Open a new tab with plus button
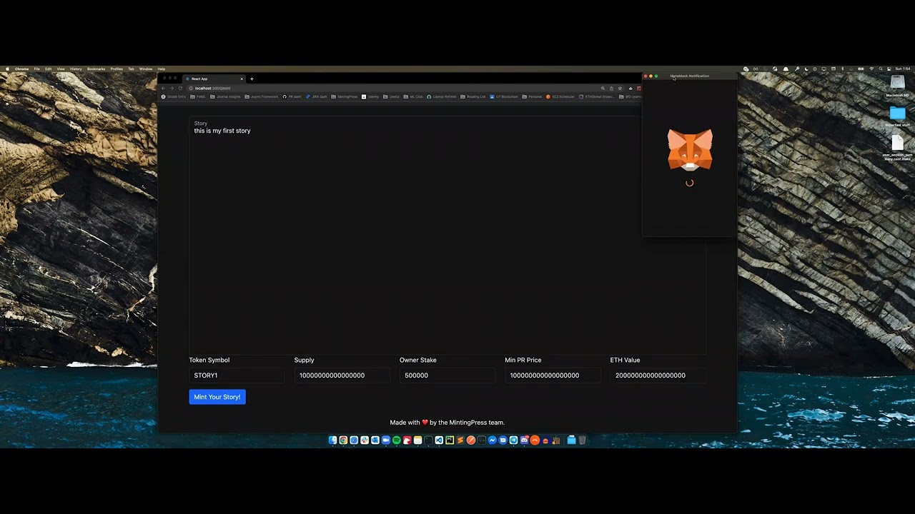 [252, 79]
